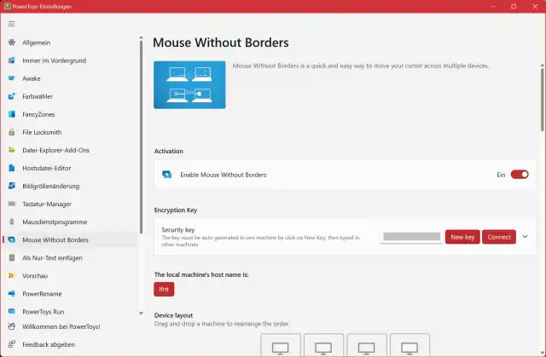The width and height of the screenshot is (546, 357).
Task: Click the PowerToys title bar logo
Action: coord(8,6)
